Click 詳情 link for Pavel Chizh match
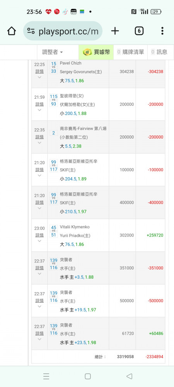174x387 pixels. pyautogui.click(x=39, y=71)
